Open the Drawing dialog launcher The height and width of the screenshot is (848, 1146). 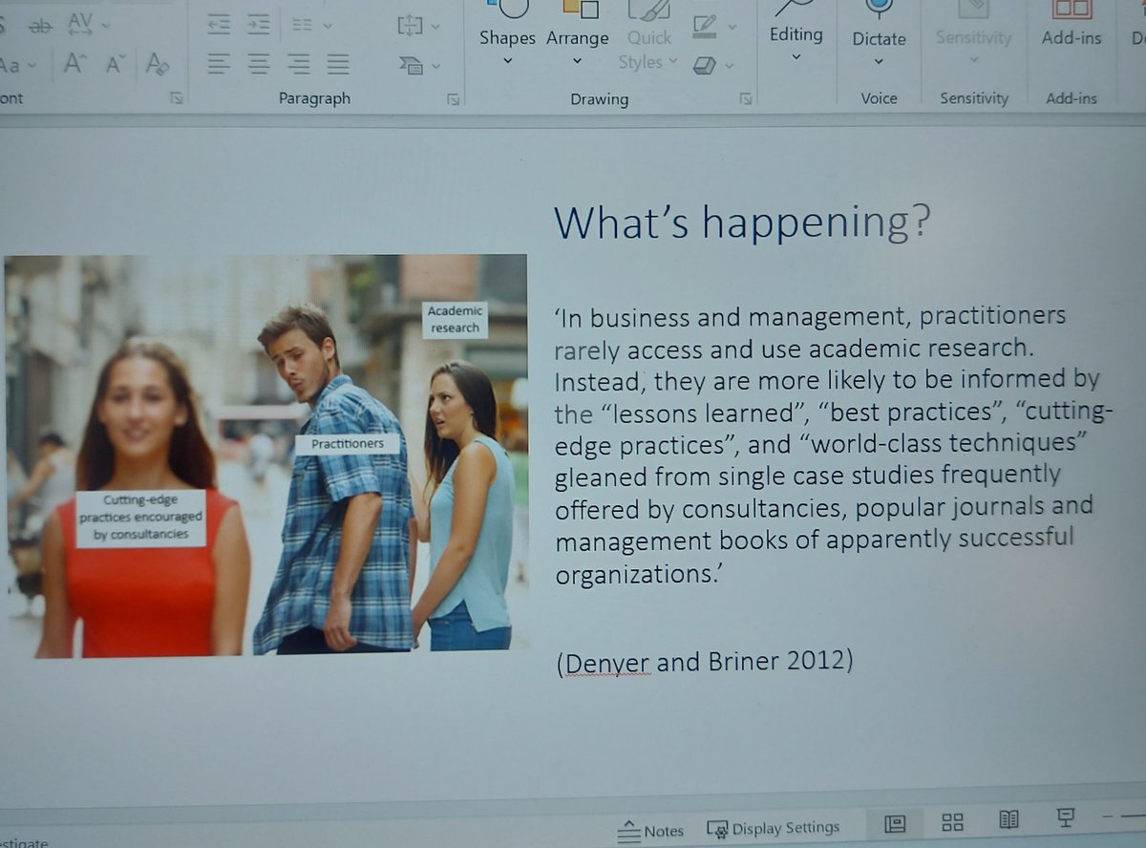[x=745, y=98]
